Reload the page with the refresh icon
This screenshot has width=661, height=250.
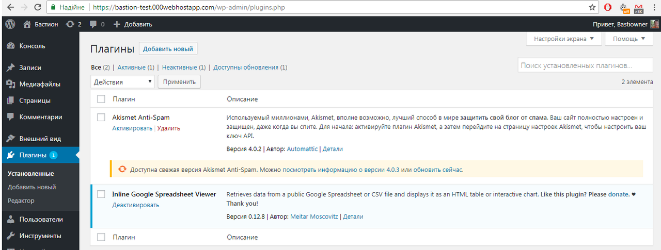(38, 8)
